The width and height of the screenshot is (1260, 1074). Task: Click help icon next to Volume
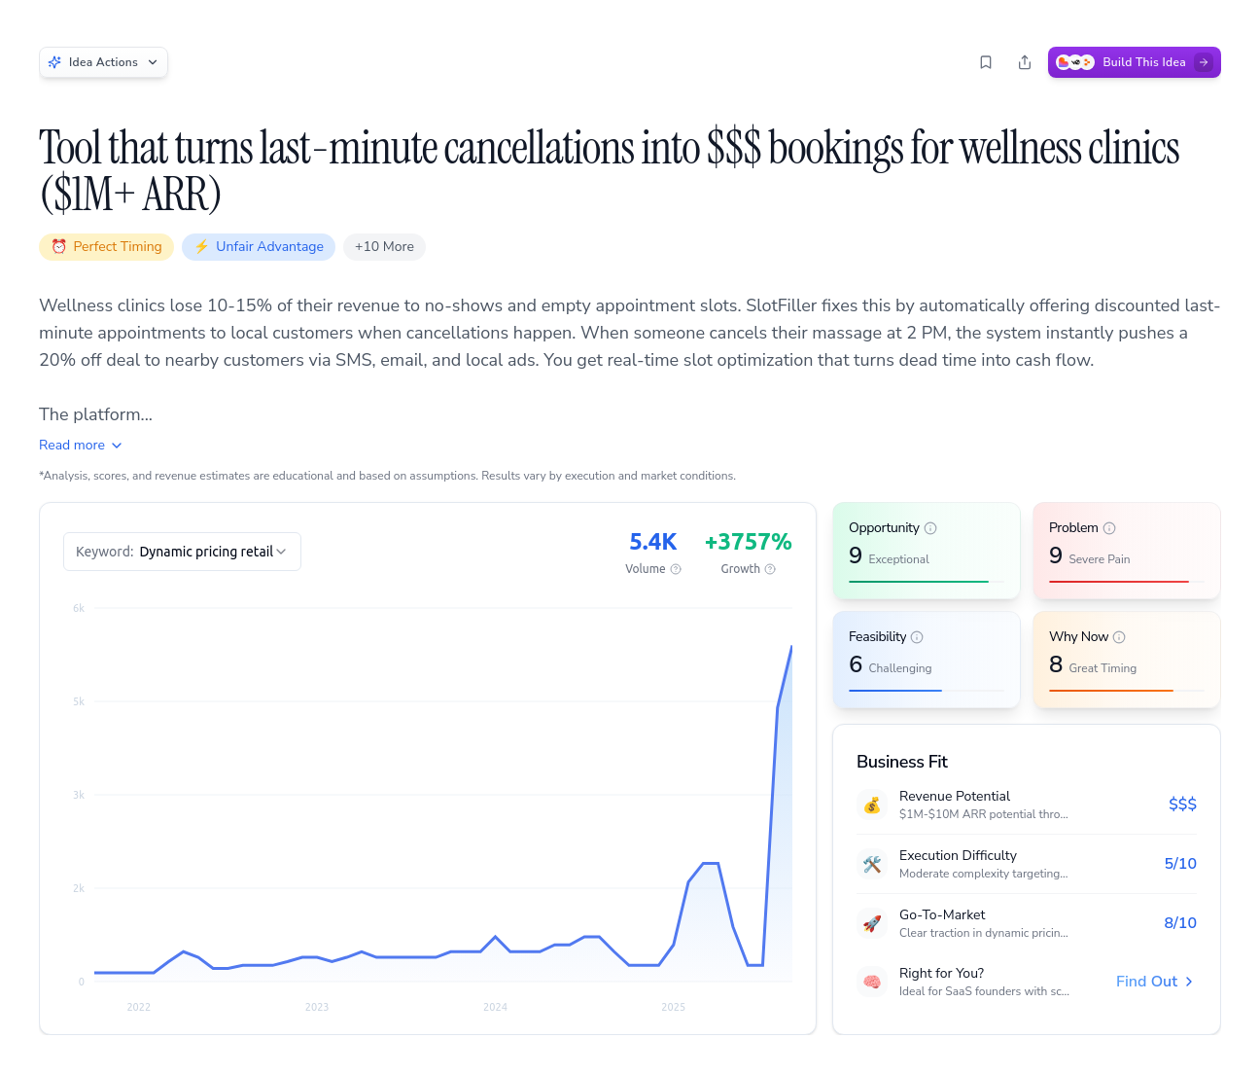click(x=676, y=569)
